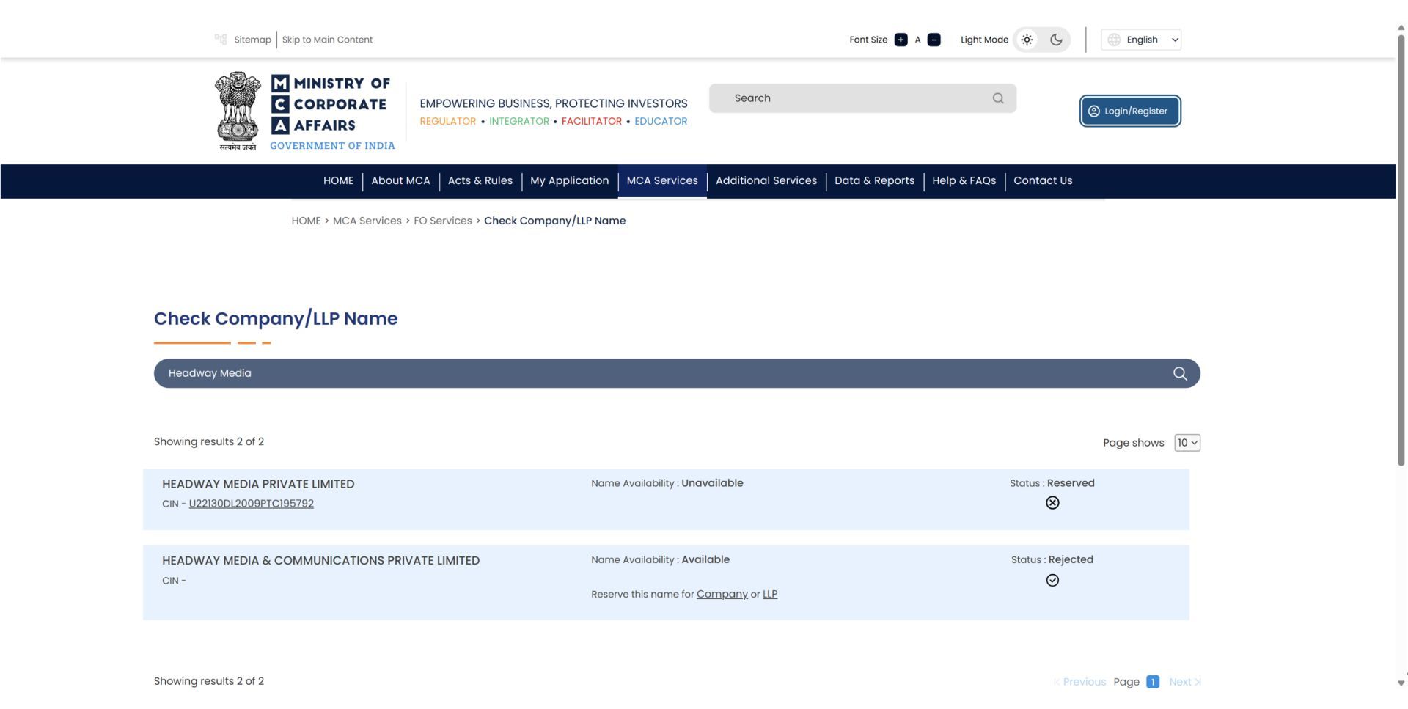Viewport: 1408px width, 709px height.
Task: Click the Reserved status cross icon
Action: click(x=1052, y=503)
